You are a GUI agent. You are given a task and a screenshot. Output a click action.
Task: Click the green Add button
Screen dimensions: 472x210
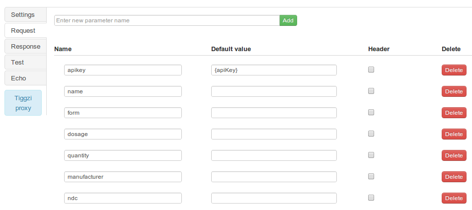288,20
